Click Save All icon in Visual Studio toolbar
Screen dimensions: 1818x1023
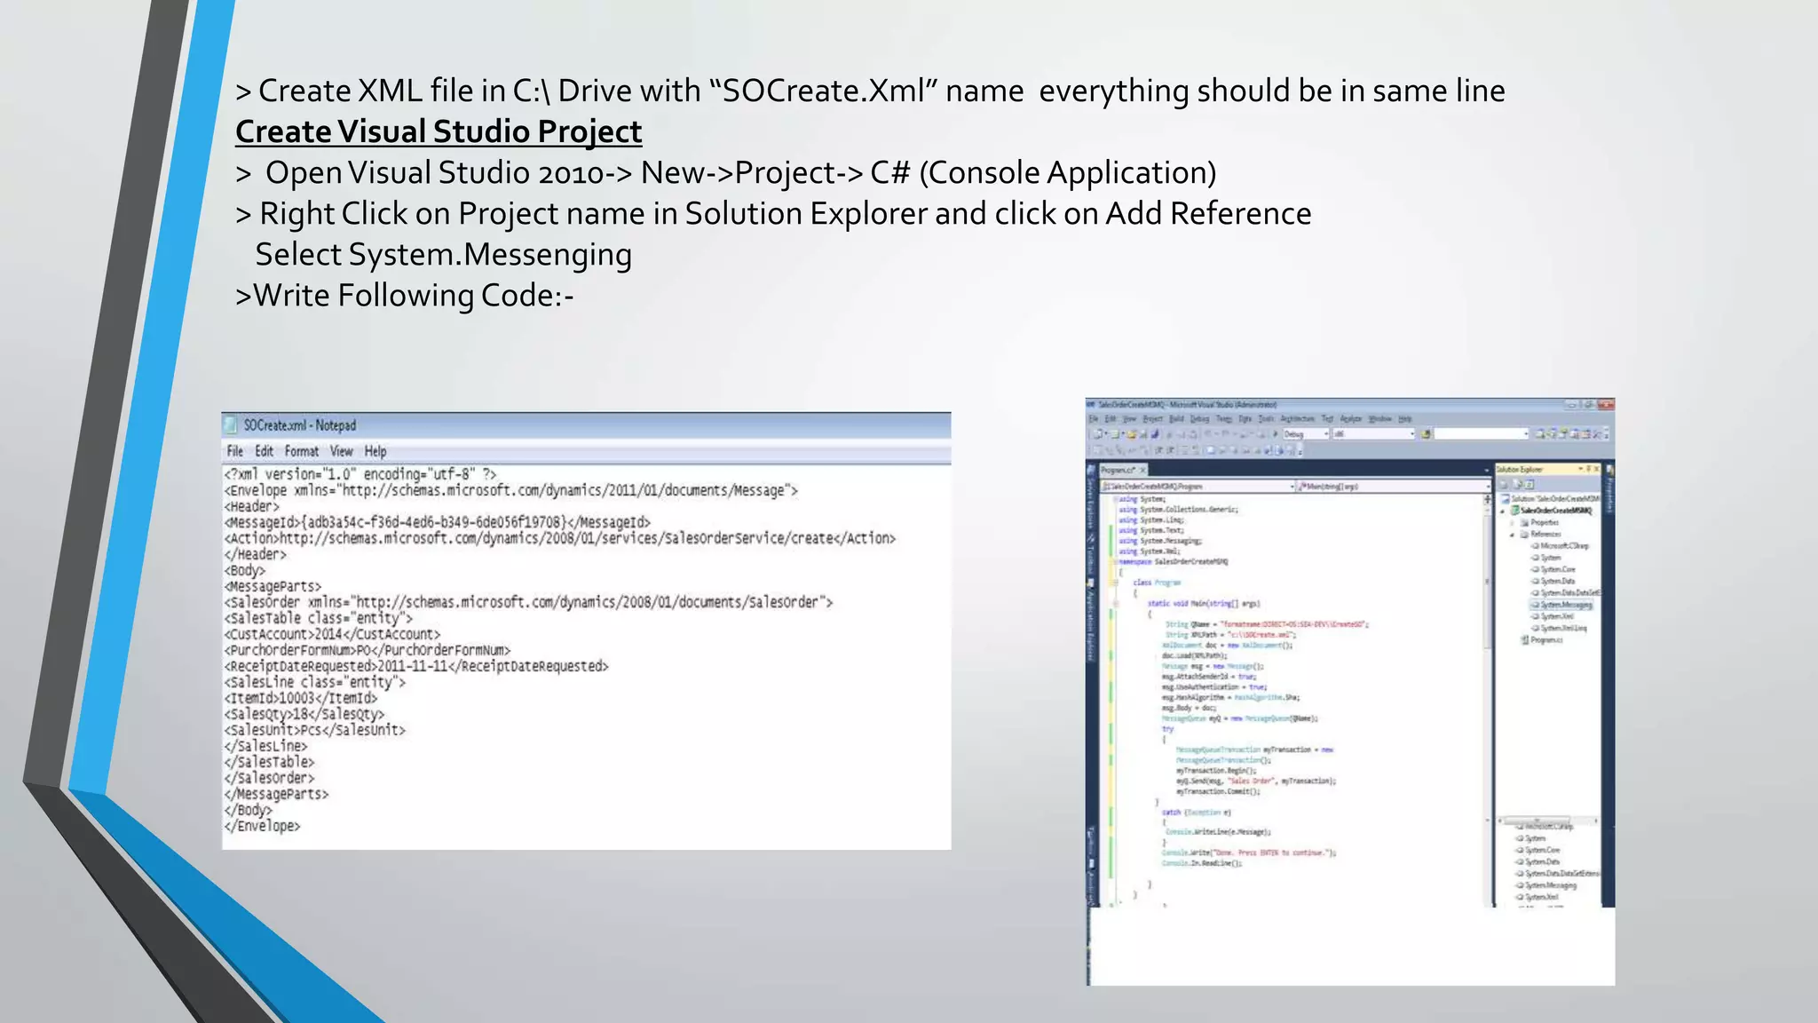coord(1155,434)
